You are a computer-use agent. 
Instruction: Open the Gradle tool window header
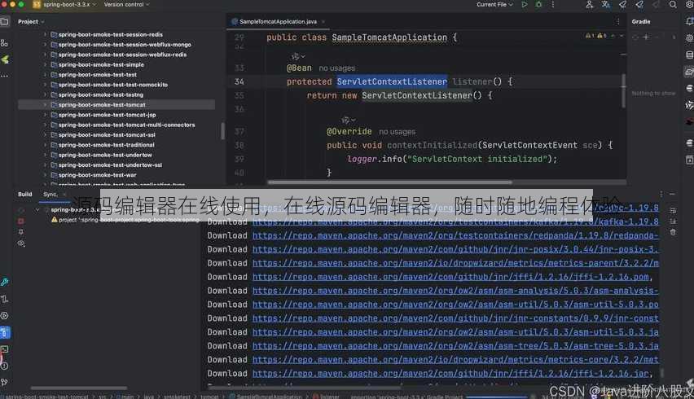(641, 21)
